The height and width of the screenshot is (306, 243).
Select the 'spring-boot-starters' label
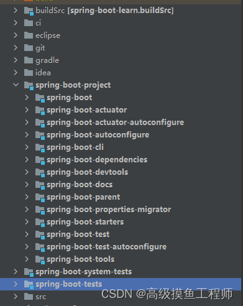point(85,222)
